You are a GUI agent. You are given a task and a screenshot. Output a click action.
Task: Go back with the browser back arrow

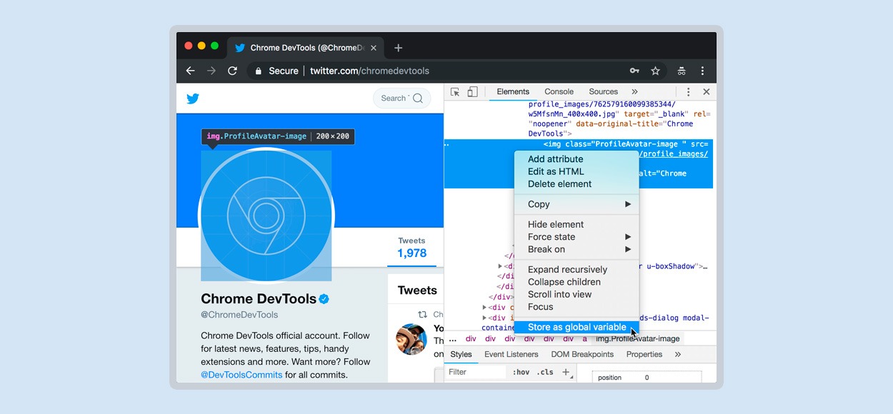(x=190, y=71)
